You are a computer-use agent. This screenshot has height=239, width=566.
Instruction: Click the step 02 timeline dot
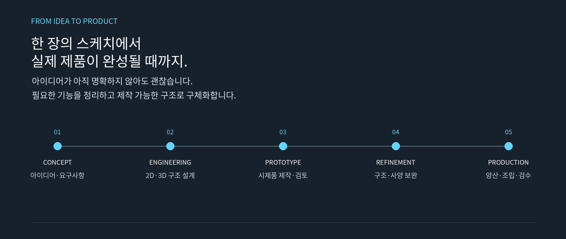point(170,146)
